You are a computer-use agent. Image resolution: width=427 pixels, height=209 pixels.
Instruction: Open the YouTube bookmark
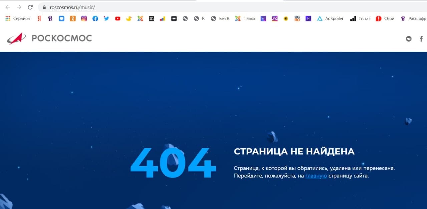coord(118,19)
